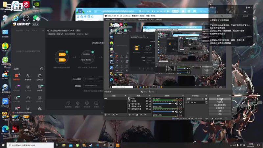Open 房管助手 tool in 直播伴侣
This screenshot has height=148, width=263.
(28, 77)
